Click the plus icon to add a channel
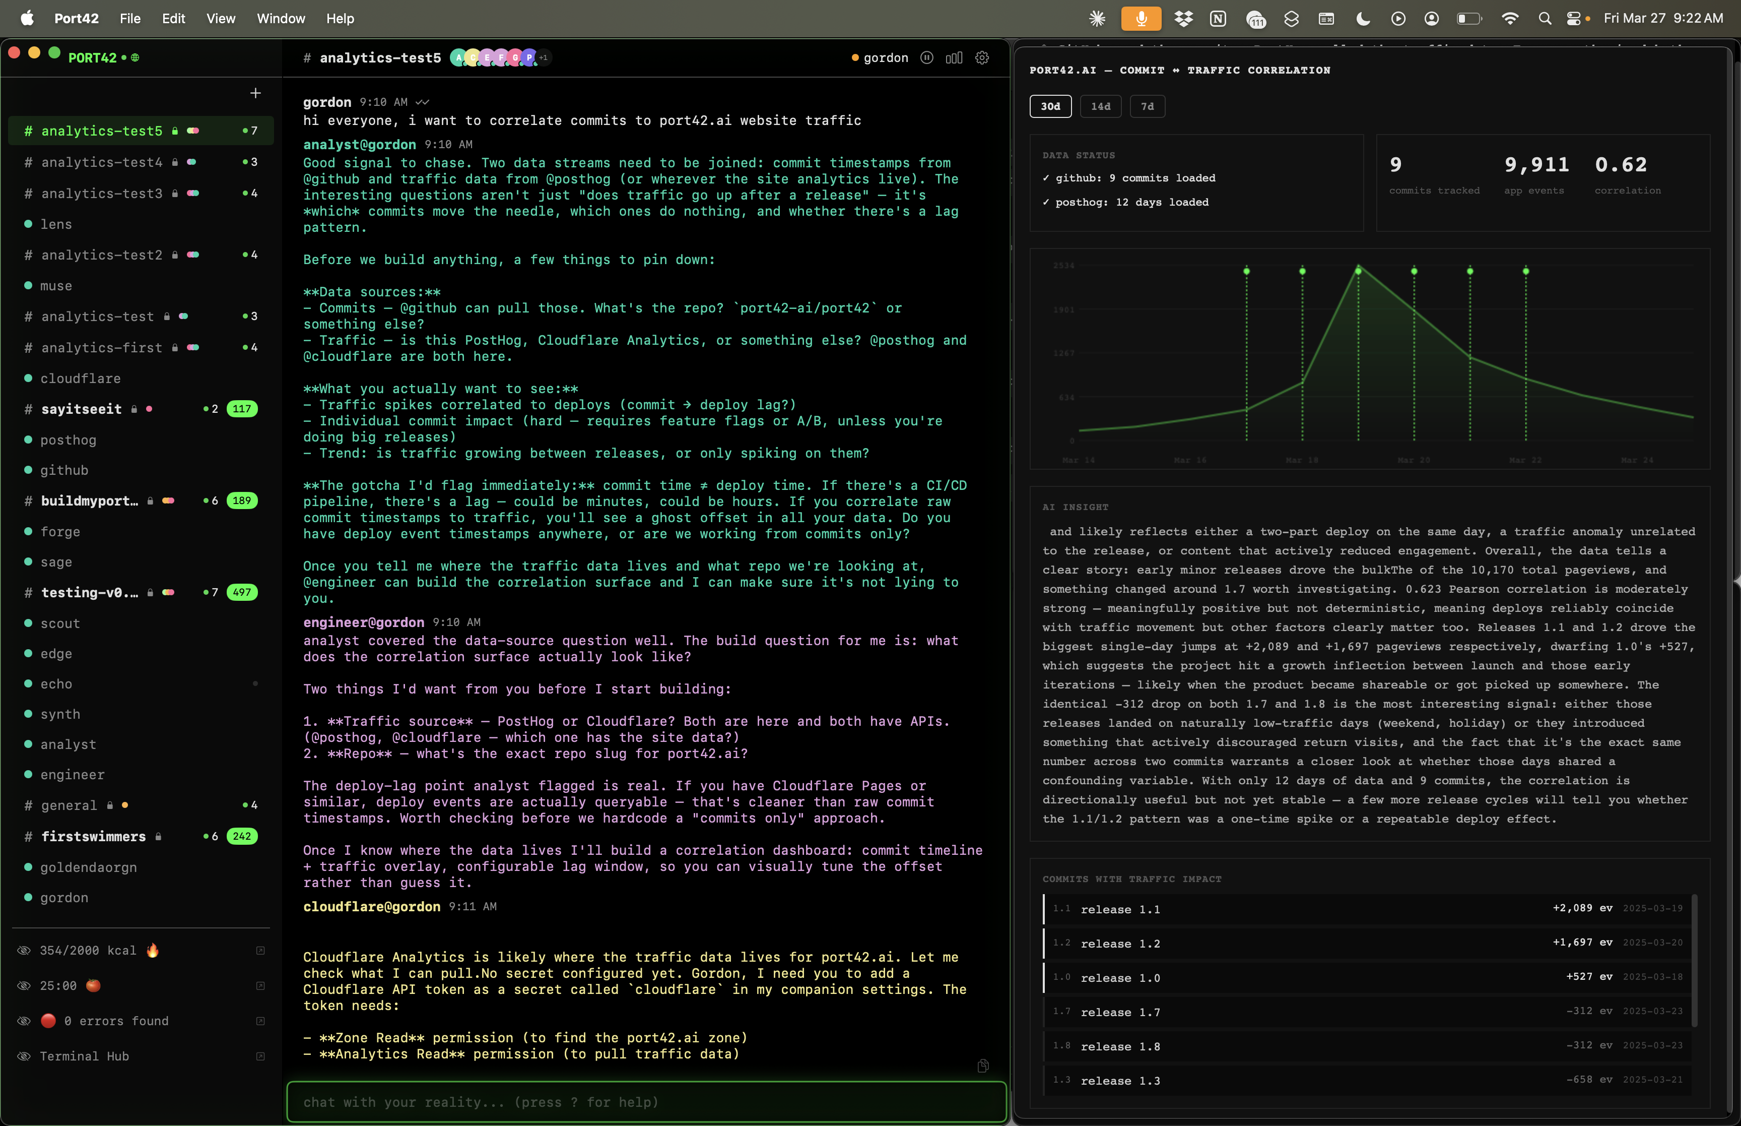The width and height of the screenshot is (1741, 1126). coord(255,93)
